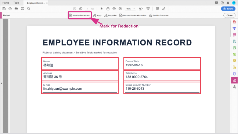Select the Employee Record document tab
Screen dimensions: 238x134
[x=36, y=3]
